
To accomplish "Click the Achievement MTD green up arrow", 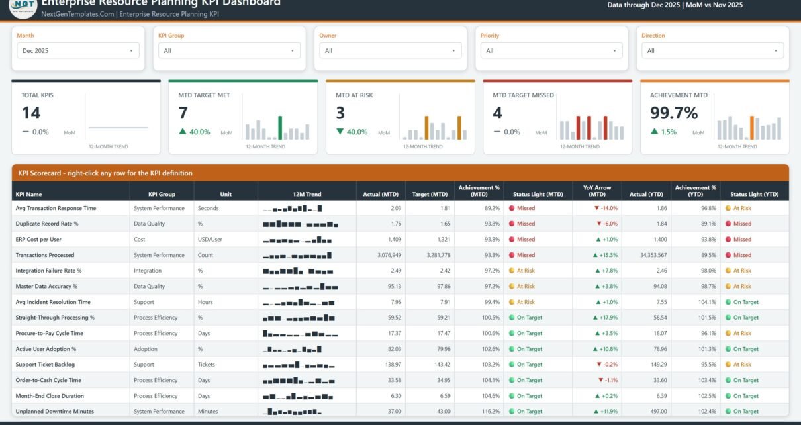I will pyautogui.click(x=655, y=132).
